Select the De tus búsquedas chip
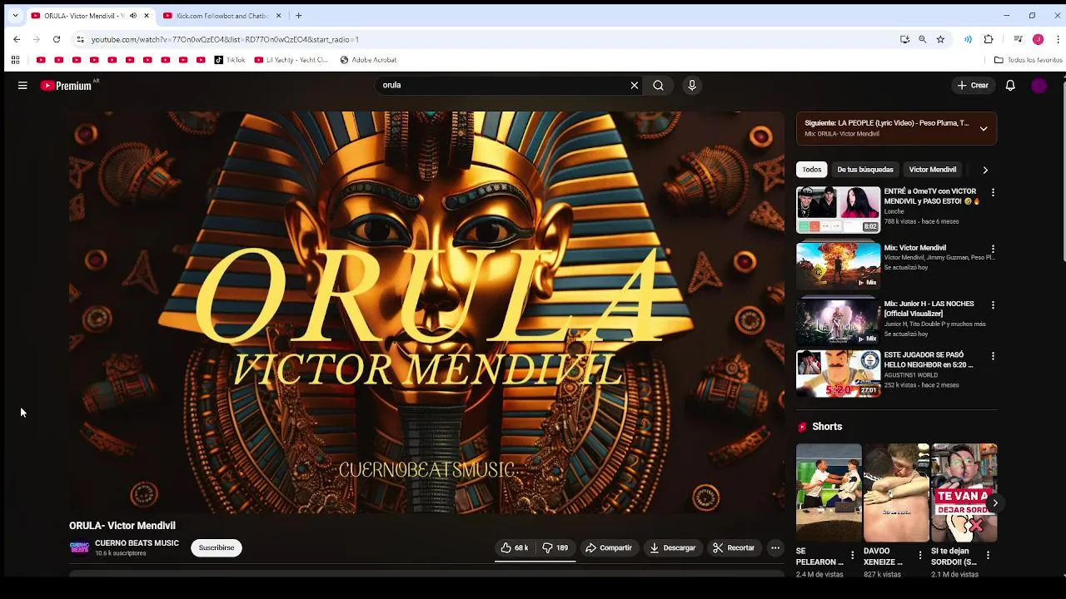This screenshot has height=599, width=1066. (x=865, y=170)
